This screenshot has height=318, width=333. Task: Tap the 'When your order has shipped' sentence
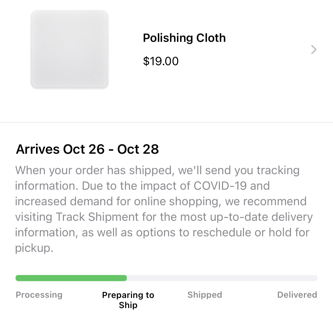(94, 170)
